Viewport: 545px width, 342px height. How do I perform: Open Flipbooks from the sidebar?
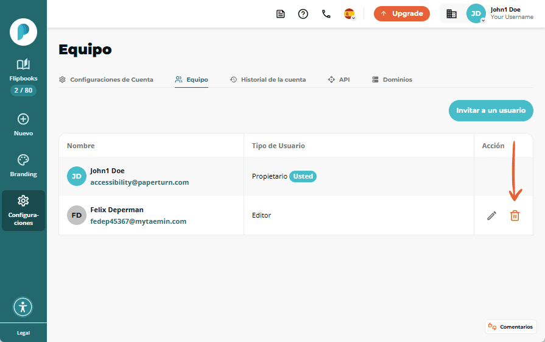[23, 70]
